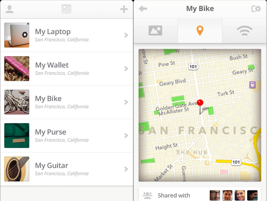The image size is (267, 201).
Task: Switch to the wireless signal tab
Action: [244, 31]
